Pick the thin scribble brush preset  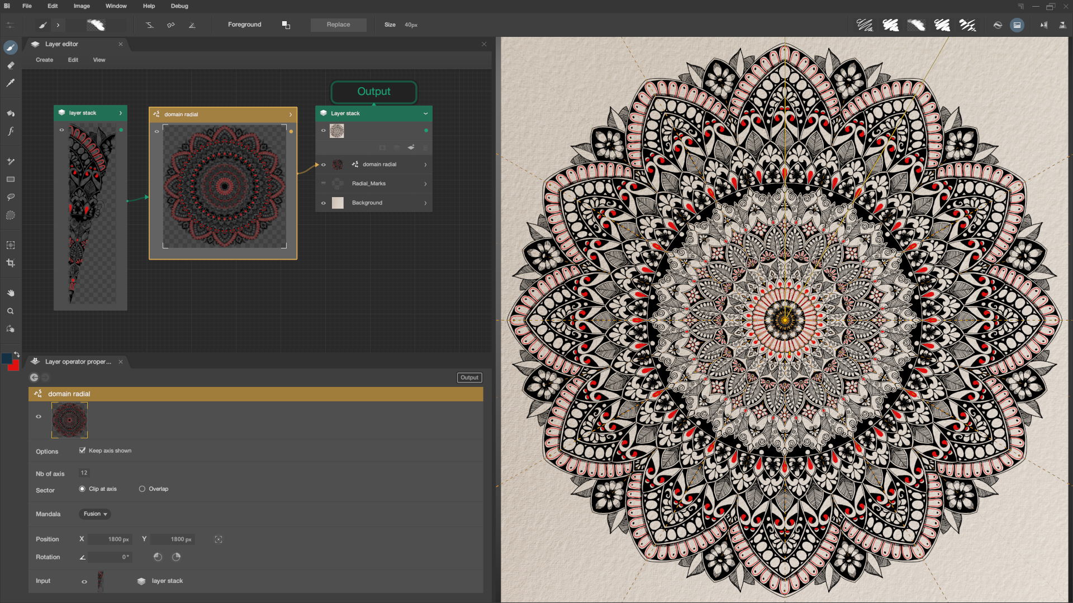tap(865, 25)
